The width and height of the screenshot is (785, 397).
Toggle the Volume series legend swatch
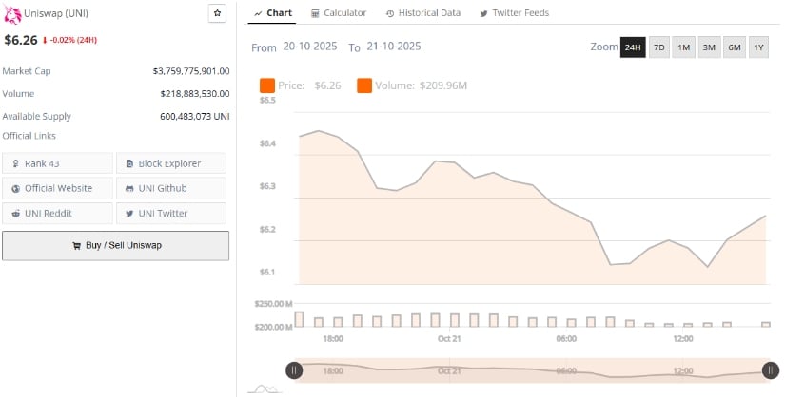coord(364,86)
